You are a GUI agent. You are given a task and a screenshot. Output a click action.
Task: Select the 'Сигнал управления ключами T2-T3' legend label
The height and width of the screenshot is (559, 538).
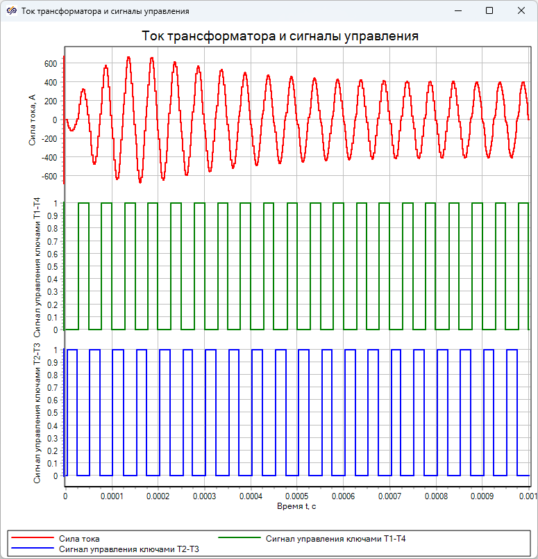click(x=130, y=549)
